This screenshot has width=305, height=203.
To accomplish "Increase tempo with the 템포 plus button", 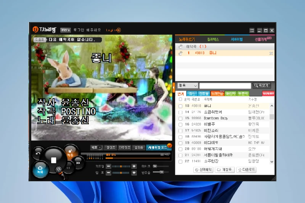I will coord(134,173).
